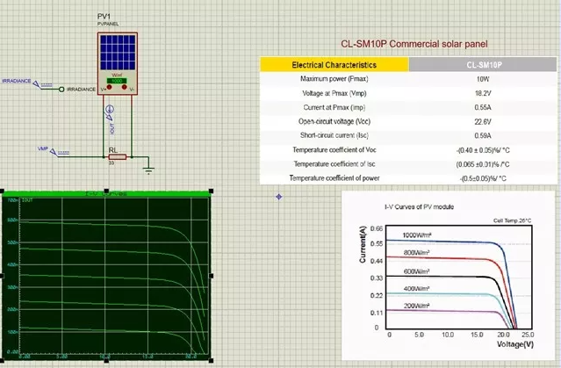Click the I-V Curves graph title bar
Viewport: 561px width, 368px height.
click(106, 194)
